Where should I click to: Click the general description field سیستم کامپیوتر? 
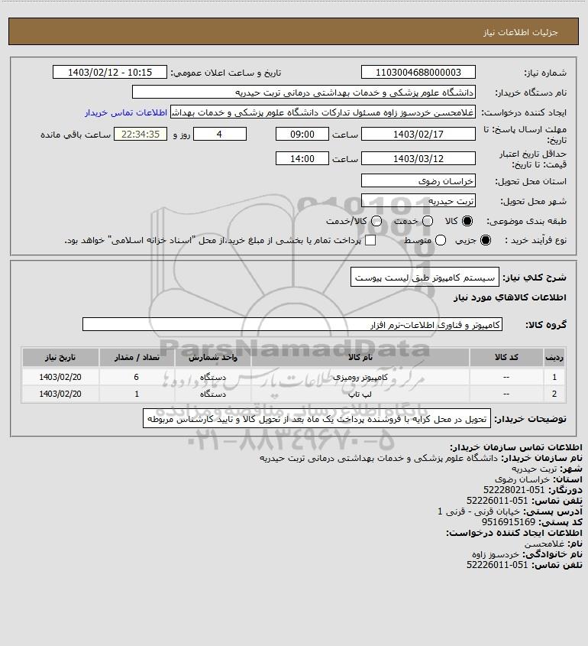tap(425, 278)
